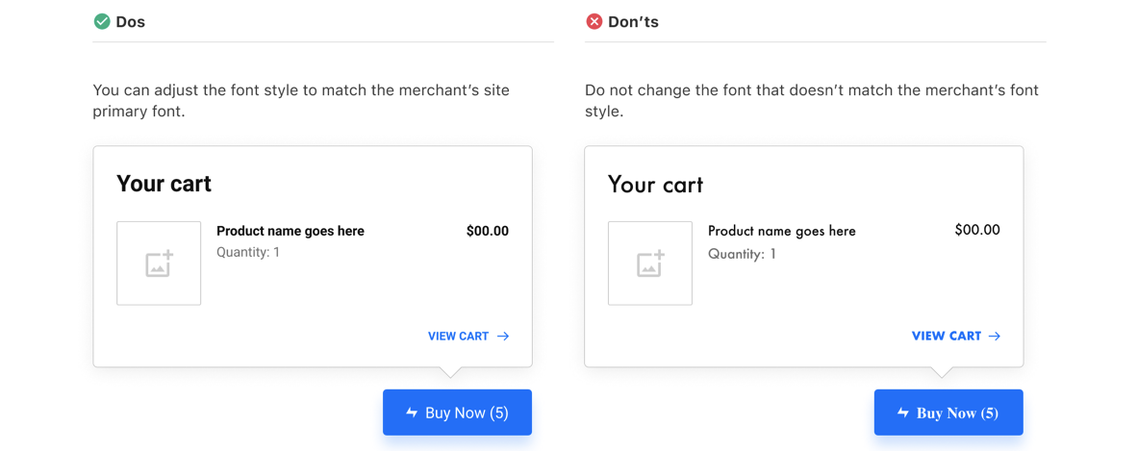Click the bold $00.00 price in the Dos cart

pyautogui.click(x=488, y=232)
